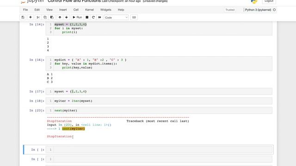Click the In [23]: prompt label
The image size is (296, 166).
click(37, 111)
